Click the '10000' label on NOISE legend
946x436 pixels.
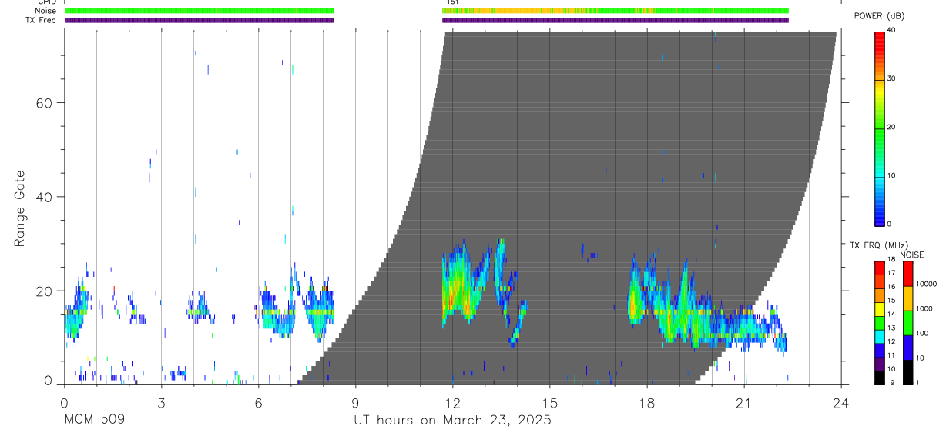tap(927, 285)
